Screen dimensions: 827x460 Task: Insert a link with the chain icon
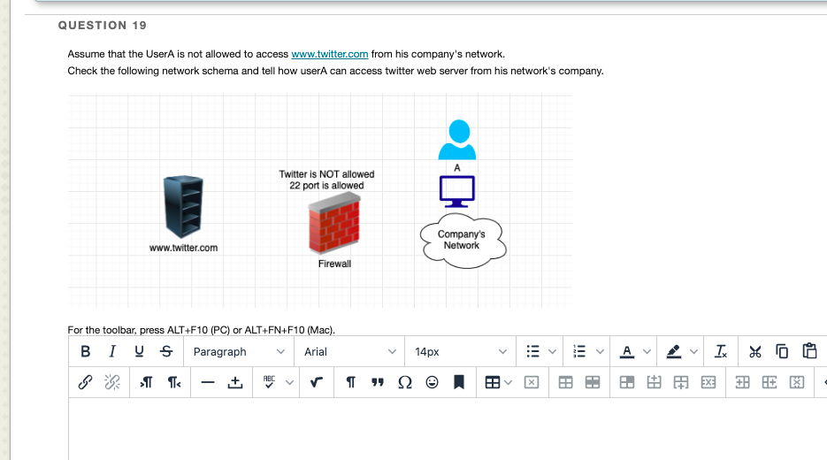(x=86, y=382)
